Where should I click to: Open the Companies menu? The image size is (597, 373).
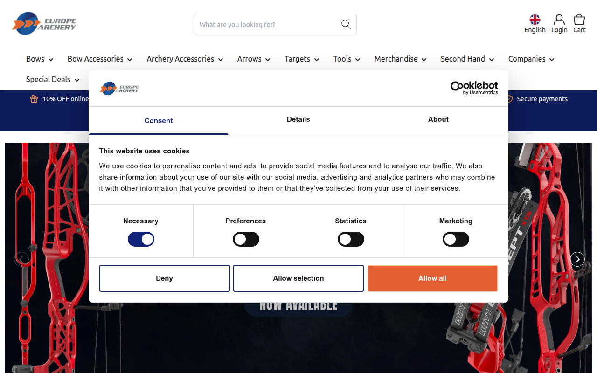531,59
